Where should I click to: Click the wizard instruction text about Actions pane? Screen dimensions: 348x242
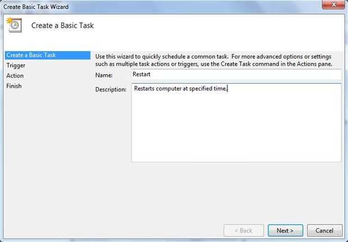pos(214,60)
